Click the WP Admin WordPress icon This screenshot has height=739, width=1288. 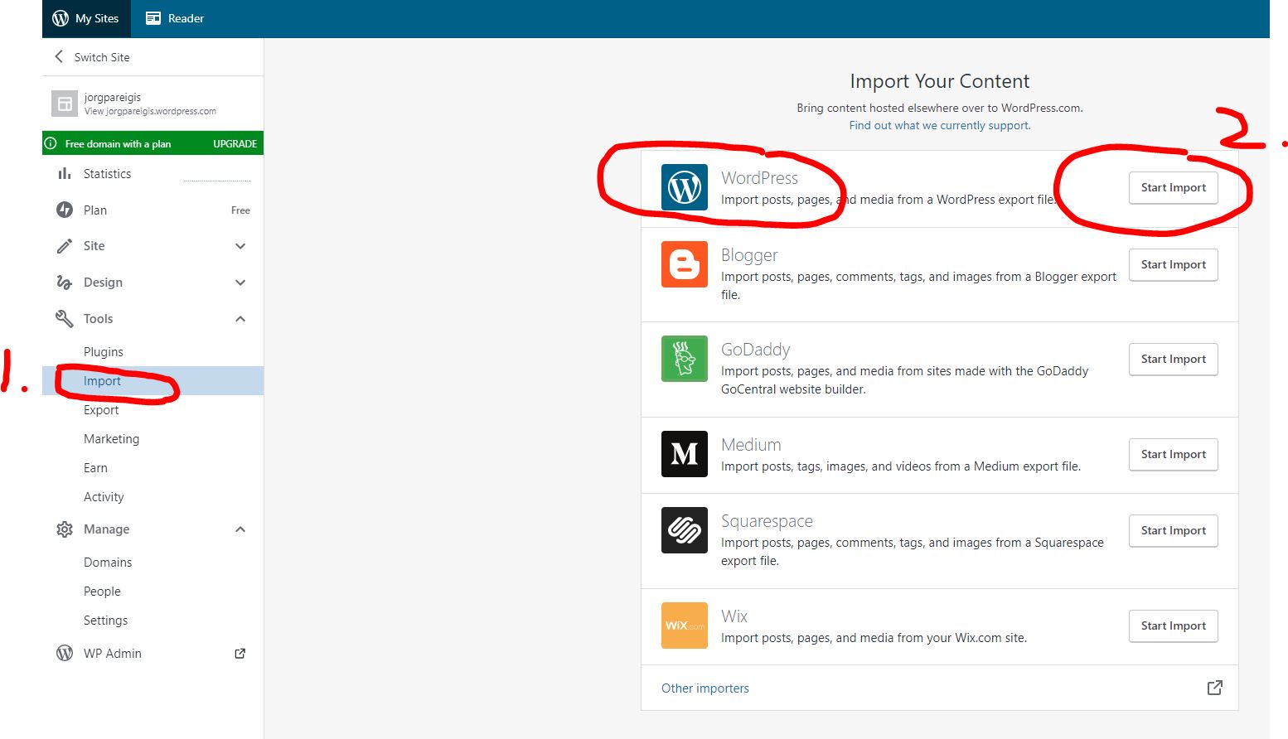(65, 653)
